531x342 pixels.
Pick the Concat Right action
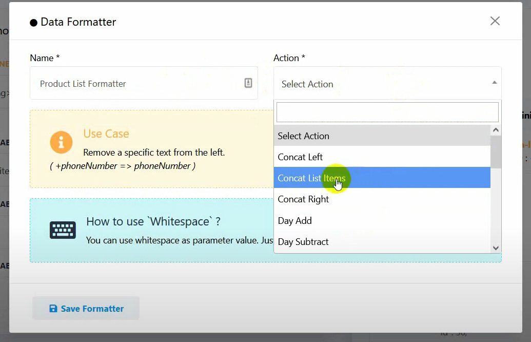point(303,199)
